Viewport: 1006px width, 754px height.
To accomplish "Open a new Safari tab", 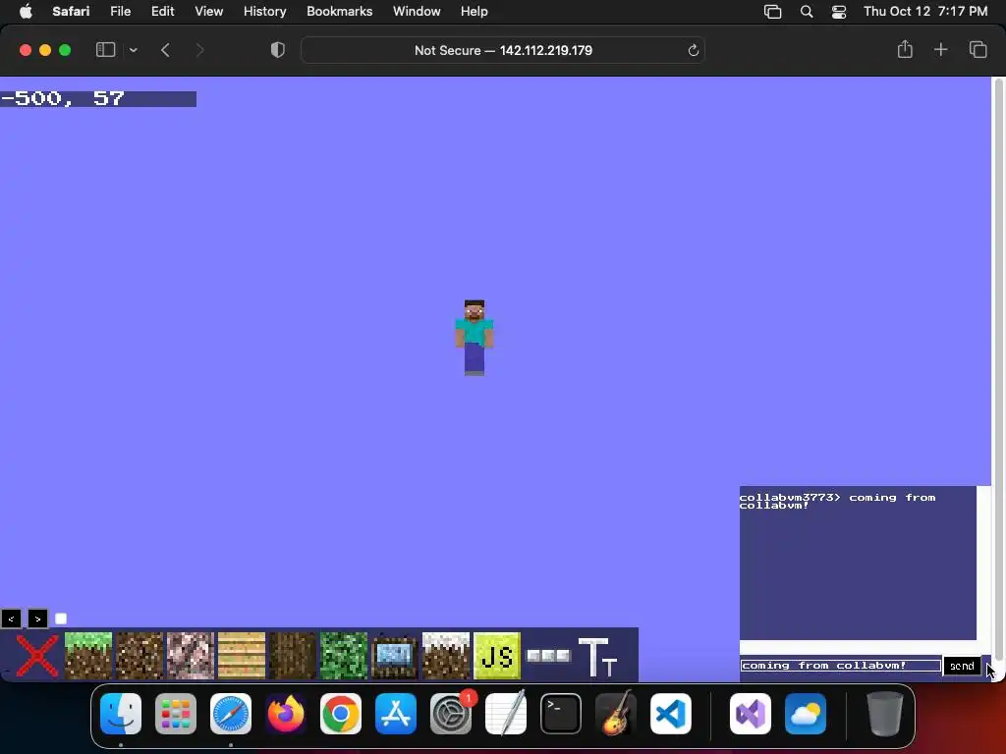I will [940, 49].
